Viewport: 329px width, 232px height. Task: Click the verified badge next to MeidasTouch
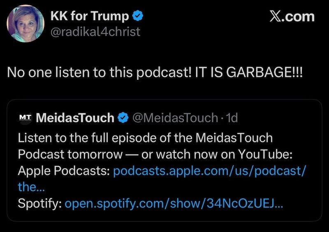(x=123, y=118)
